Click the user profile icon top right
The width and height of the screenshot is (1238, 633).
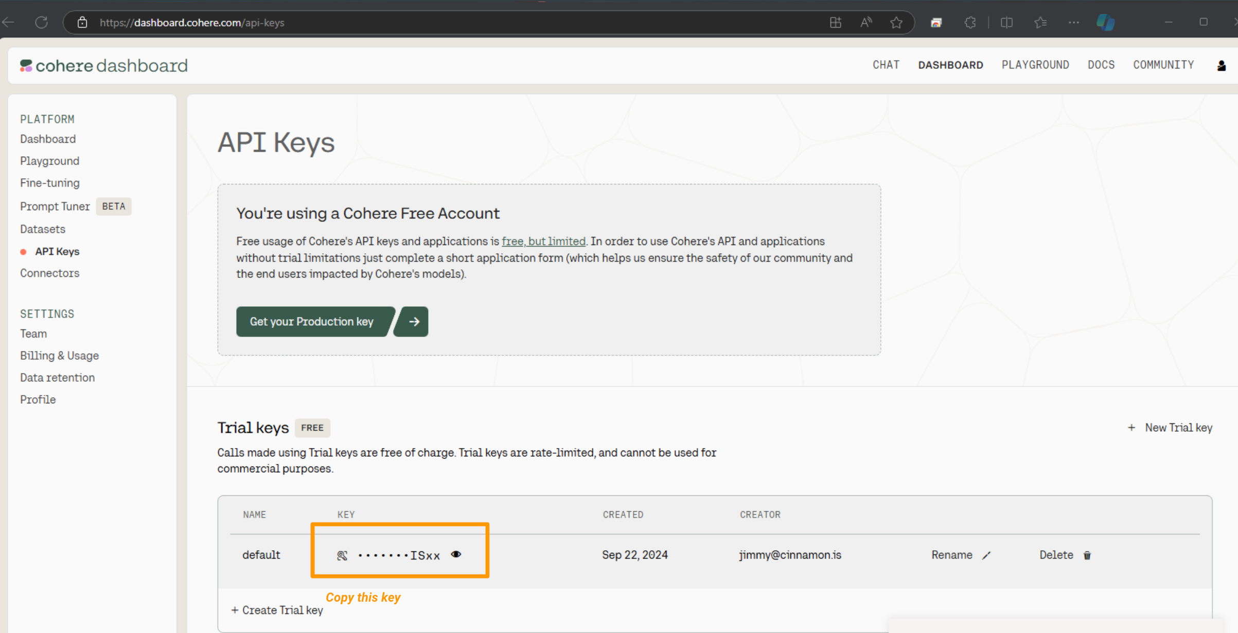click(1221, 65)
